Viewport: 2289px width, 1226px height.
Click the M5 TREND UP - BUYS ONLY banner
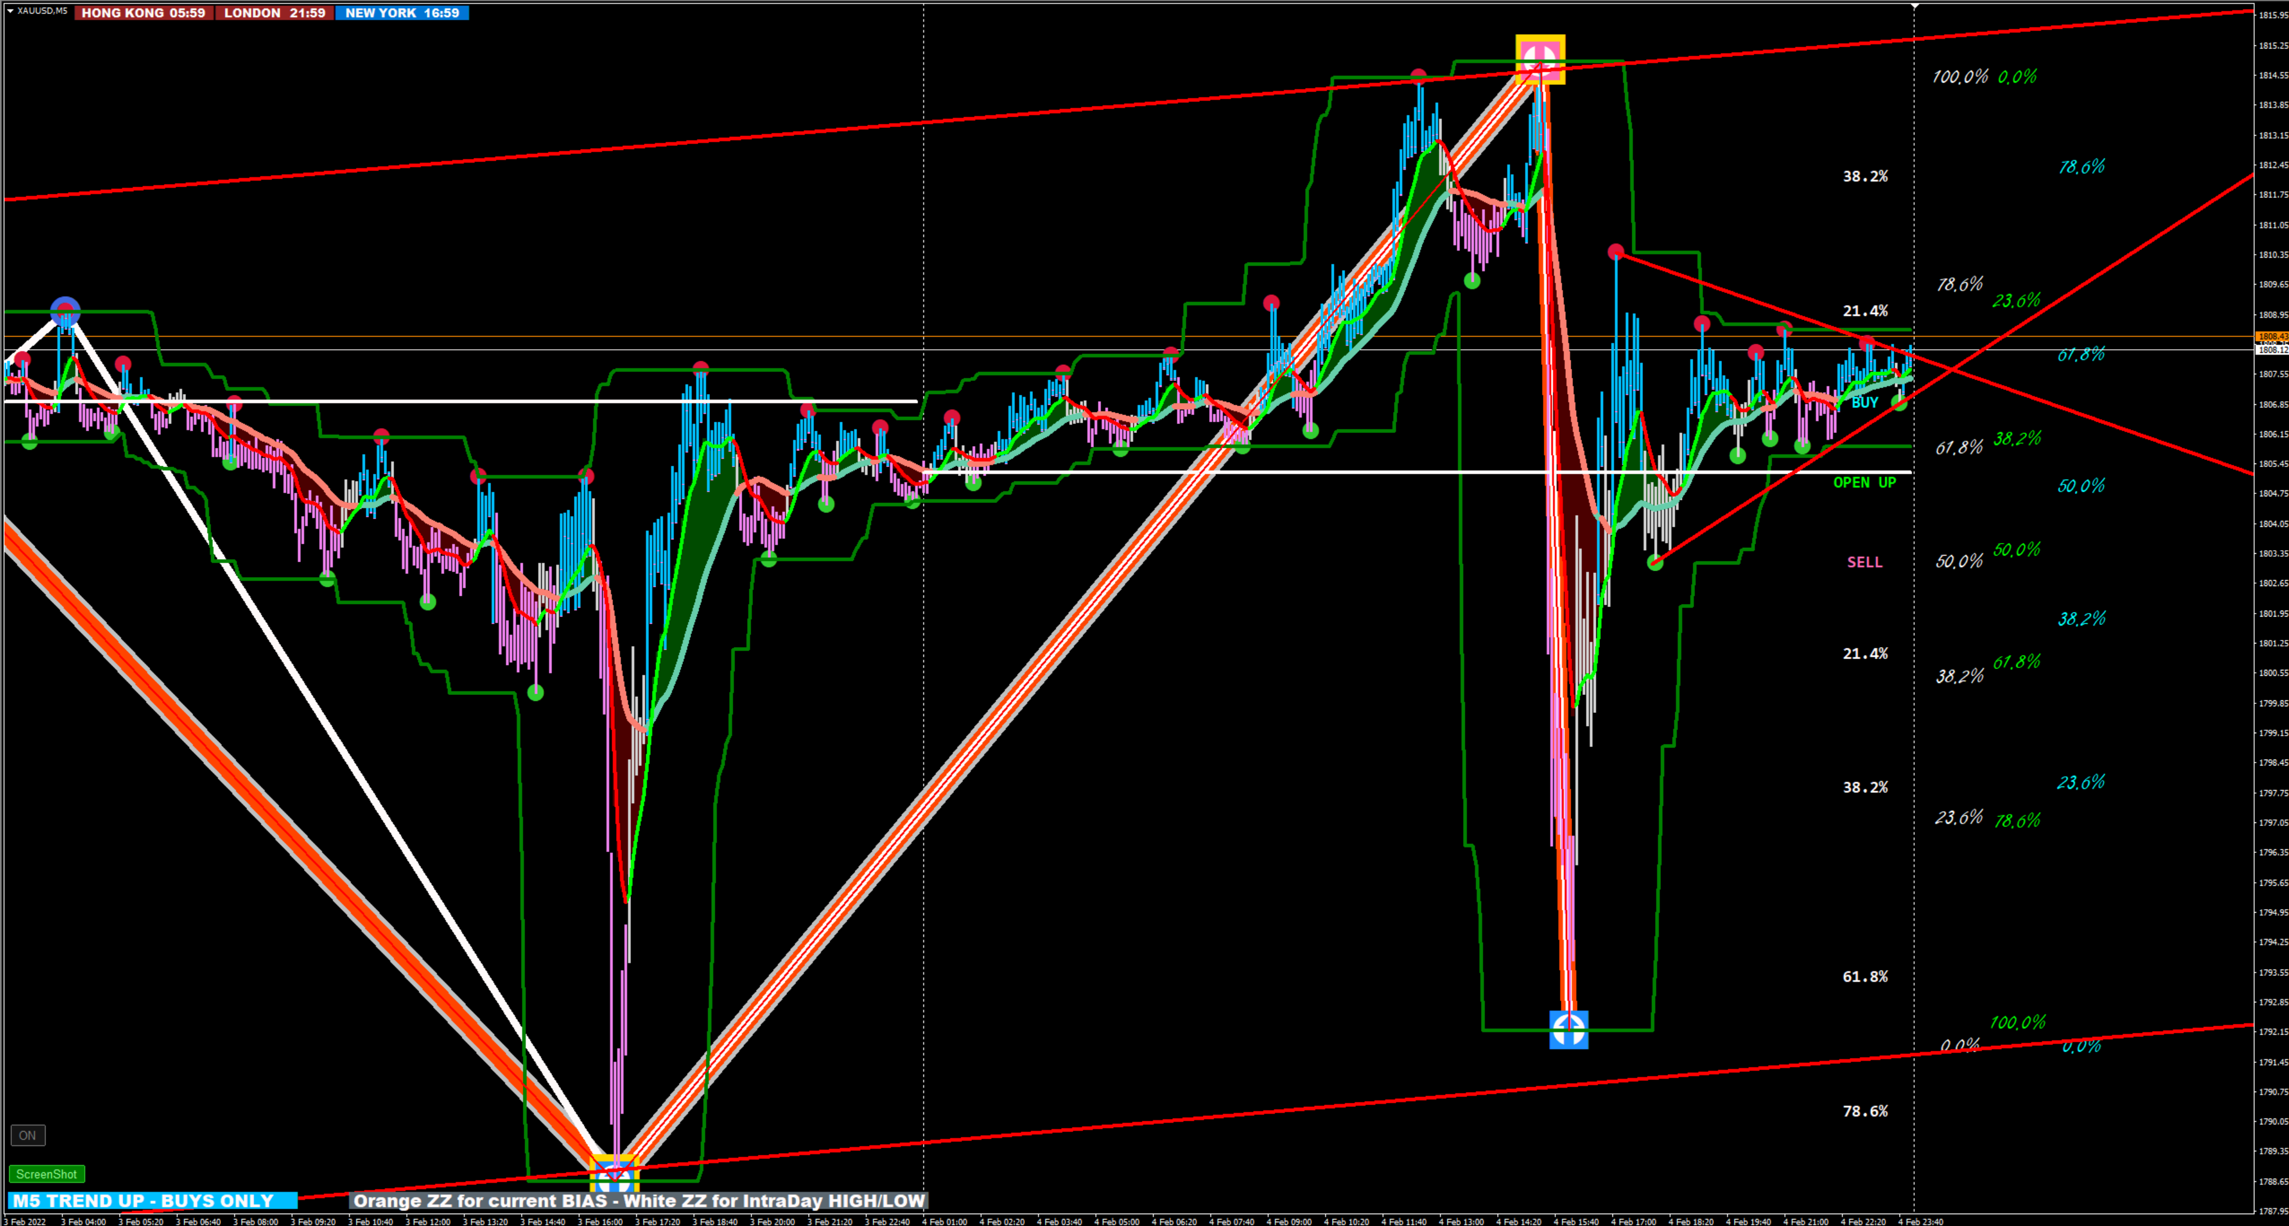pos(151,1200)
